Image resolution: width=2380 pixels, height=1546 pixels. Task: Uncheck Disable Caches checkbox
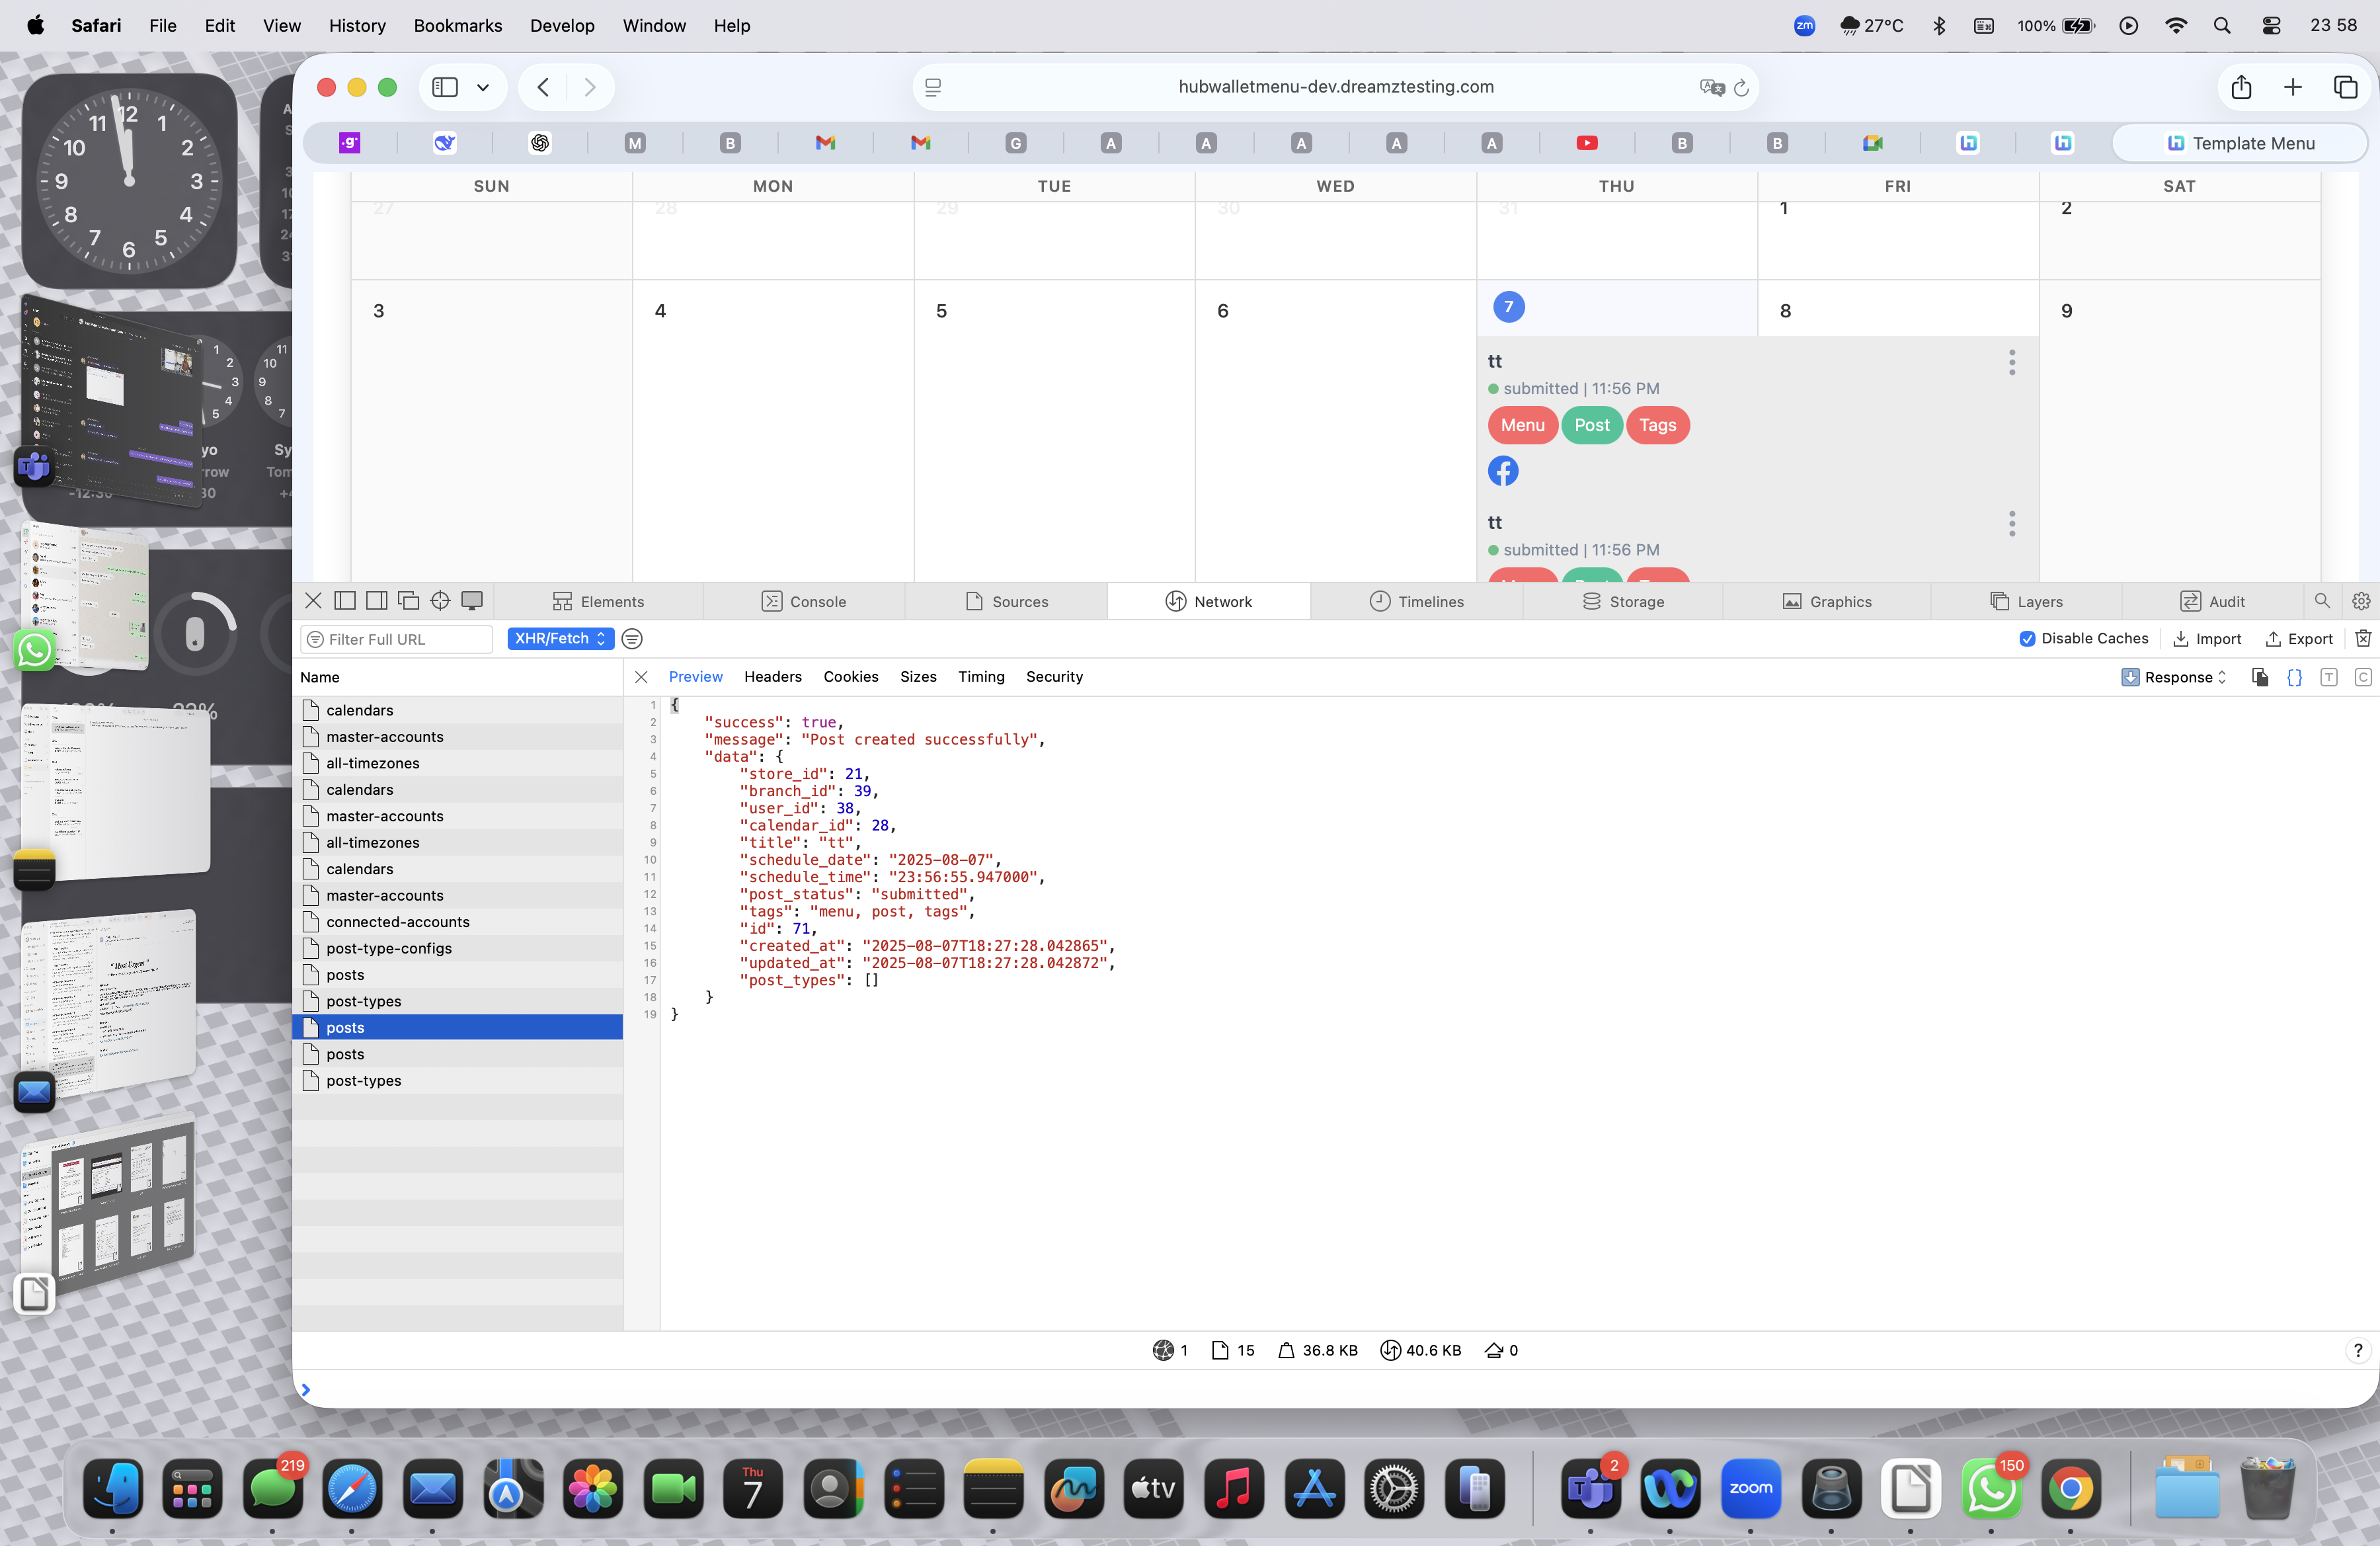click(2027, 639)
